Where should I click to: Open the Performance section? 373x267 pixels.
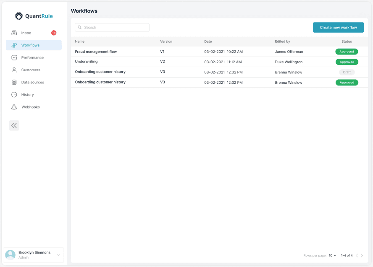pos(34,57)
